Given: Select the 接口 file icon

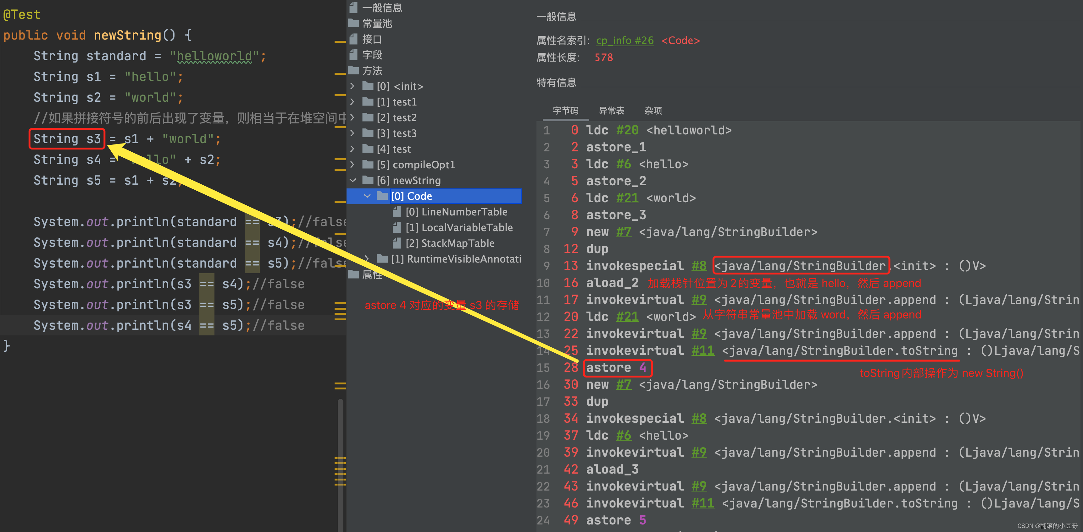Looking at the screenshot, I should (353, 39).
